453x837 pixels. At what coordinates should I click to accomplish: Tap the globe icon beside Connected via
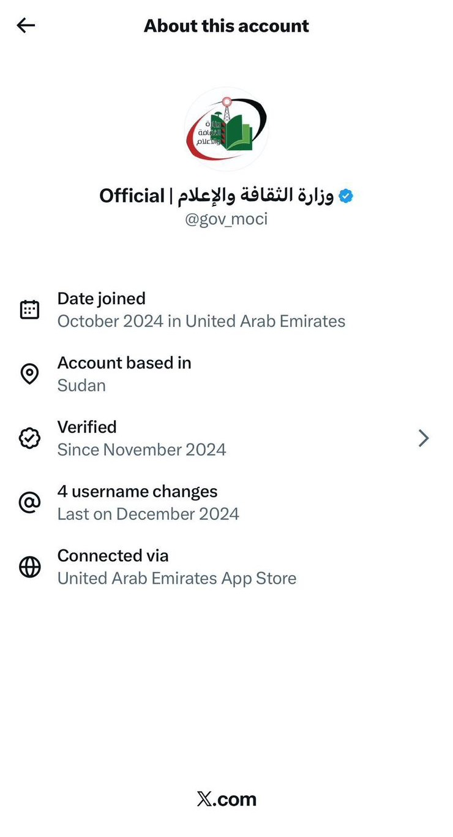(x=29, y=567)
